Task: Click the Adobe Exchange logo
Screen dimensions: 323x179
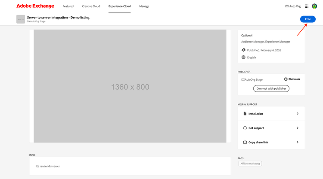Action: point(35,6)
